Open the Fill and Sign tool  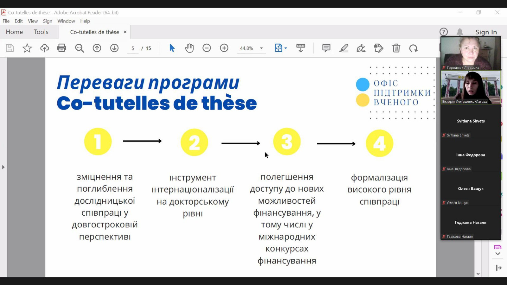click(x=361, y=48)
